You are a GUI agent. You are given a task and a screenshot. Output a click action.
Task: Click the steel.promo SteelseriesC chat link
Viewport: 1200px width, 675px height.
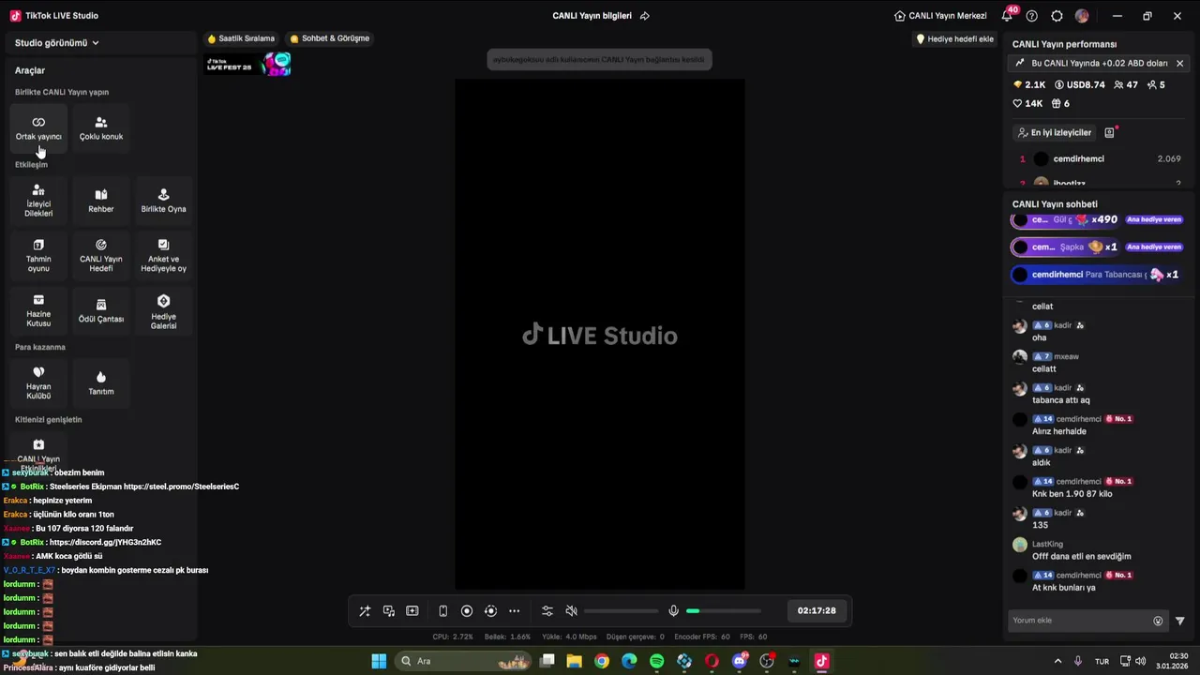tap(181, 487)
